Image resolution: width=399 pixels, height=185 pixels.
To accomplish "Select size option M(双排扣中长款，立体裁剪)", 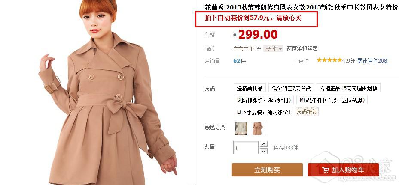I will point(332,100).
